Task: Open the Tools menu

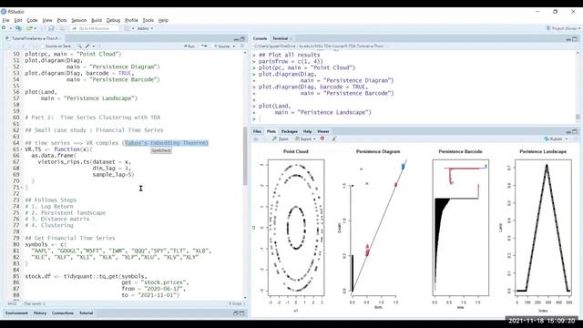Action: pyautogui.click(x=148, y=20)
